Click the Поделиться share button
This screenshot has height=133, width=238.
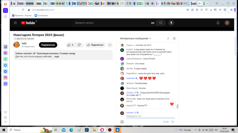(x=95, y=45)
